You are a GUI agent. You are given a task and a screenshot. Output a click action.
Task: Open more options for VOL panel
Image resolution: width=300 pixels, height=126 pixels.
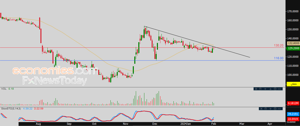[279, 89]
